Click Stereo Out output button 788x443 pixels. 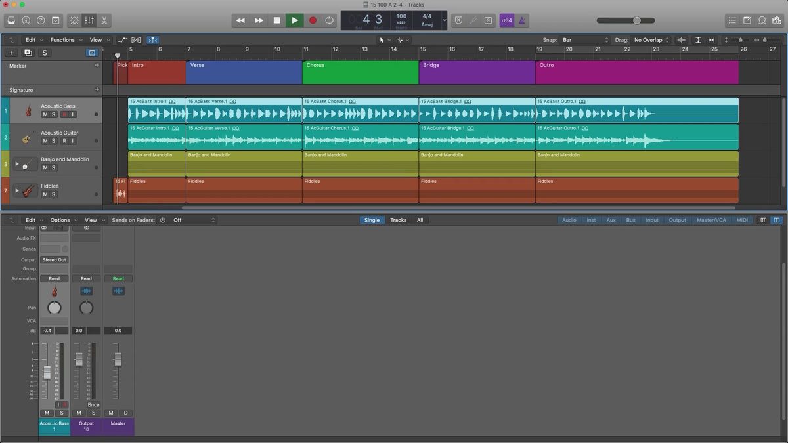(54, 260)
